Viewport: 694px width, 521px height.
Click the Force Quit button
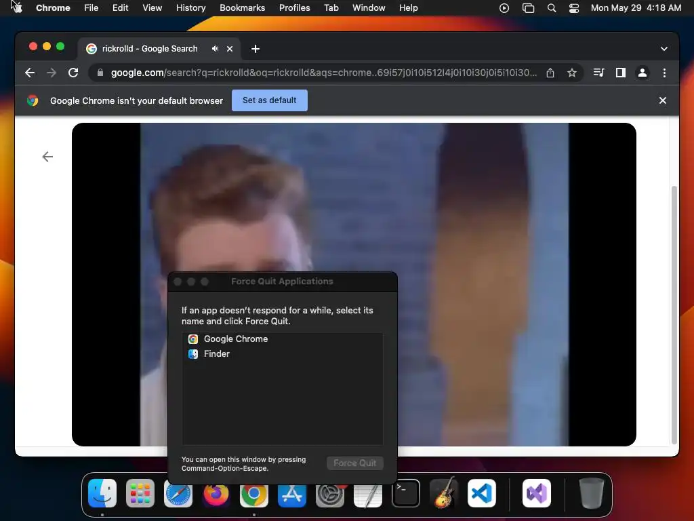(355, 463)
